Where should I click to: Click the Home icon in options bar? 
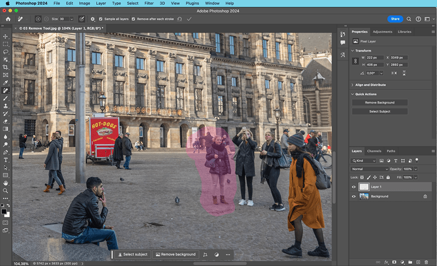coord(8,19)
